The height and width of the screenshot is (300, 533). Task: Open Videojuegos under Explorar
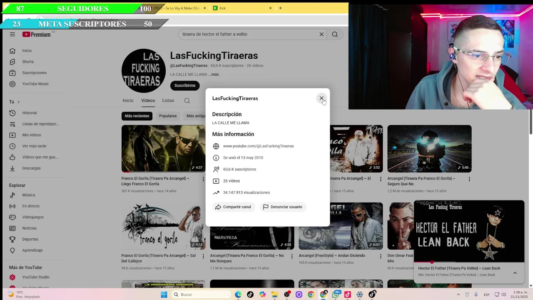point(33,217)
